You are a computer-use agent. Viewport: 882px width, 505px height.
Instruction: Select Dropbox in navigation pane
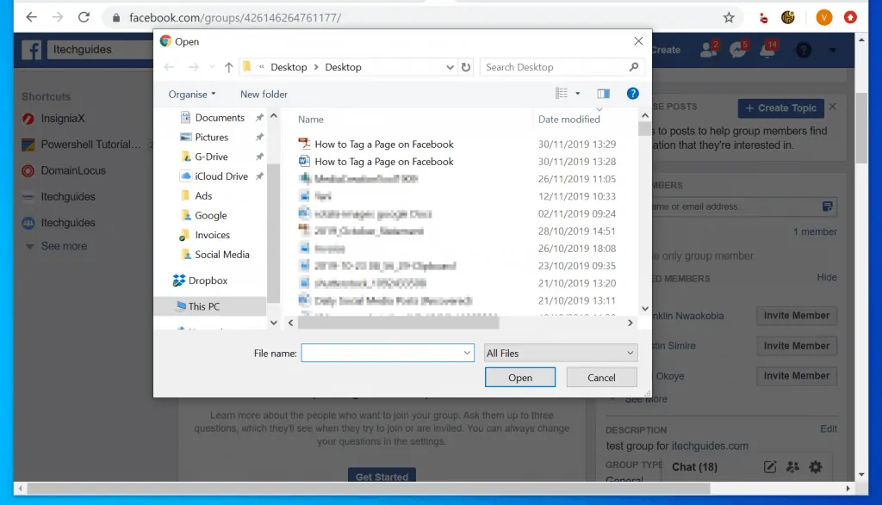pyautogui.click(x=208, y=280)
